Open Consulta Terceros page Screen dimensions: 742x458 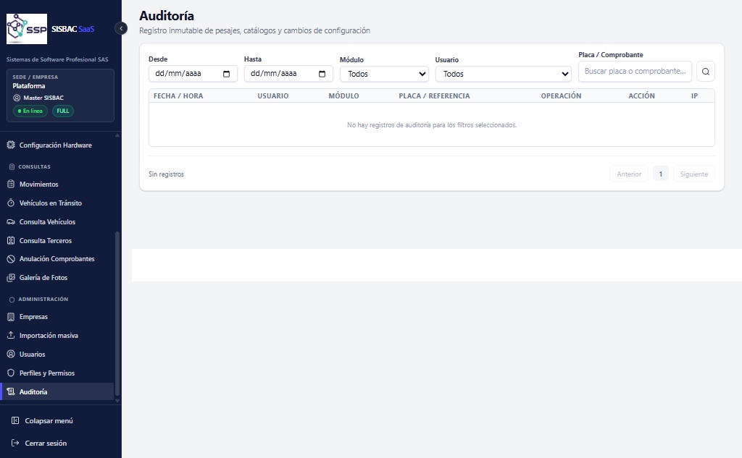(46, 241)
